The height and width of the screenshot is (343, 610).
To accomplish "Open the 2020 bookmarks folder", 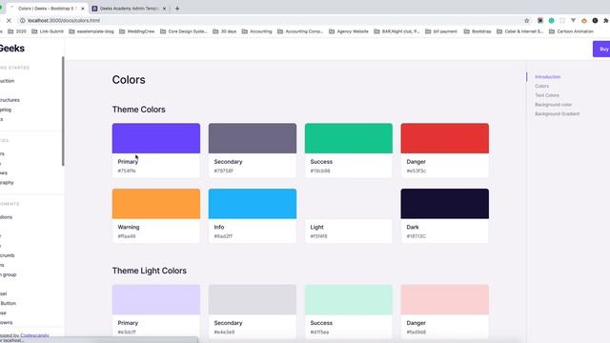I will [x=17, y=31].
